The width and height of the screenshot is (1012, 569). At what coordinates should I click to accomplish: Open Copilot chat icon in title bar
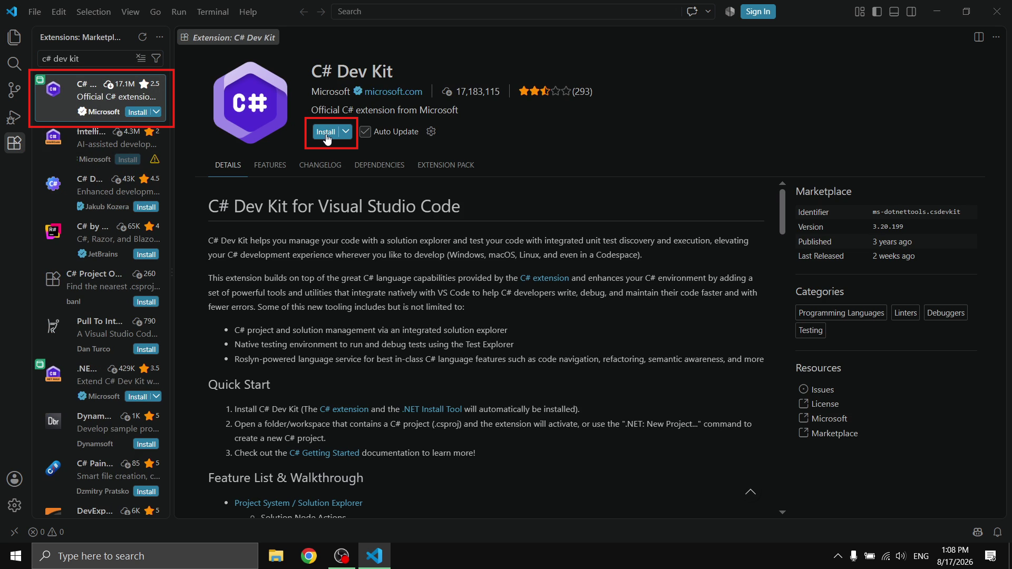(x=692, y=12)
